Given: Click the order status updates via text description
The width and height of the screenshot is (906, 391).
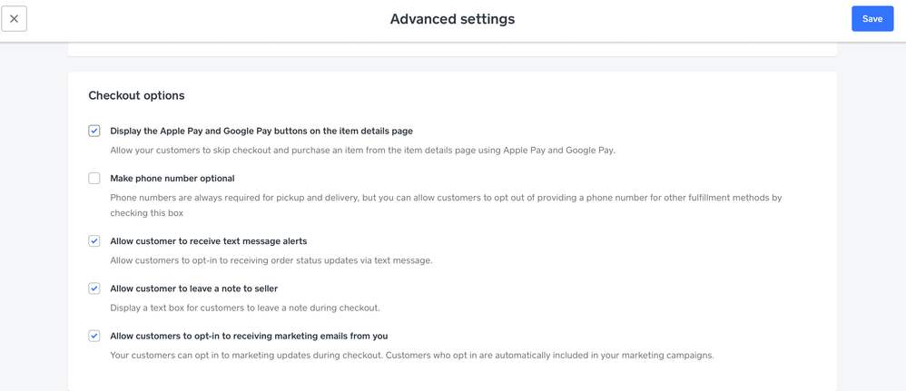Looking at the screenshot, I should [271, 260].
